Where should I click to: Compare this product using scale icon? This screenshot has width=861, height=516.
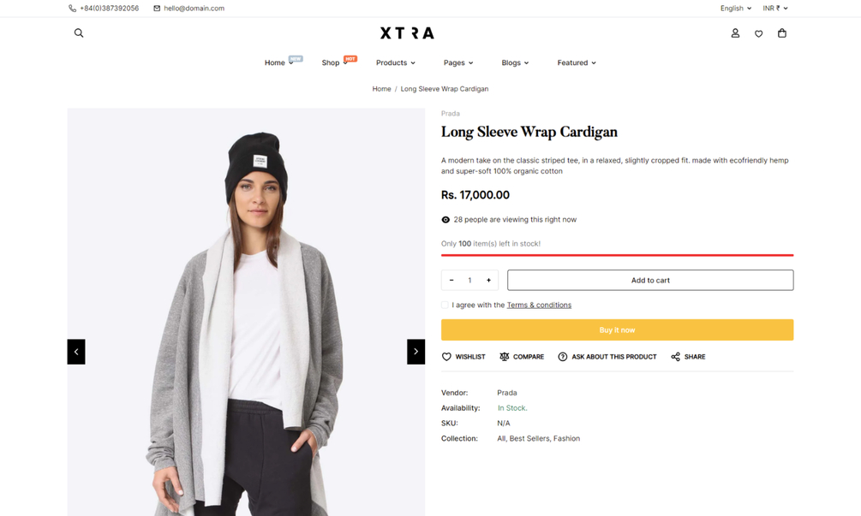pyautogui.click(x=522, y=357)
